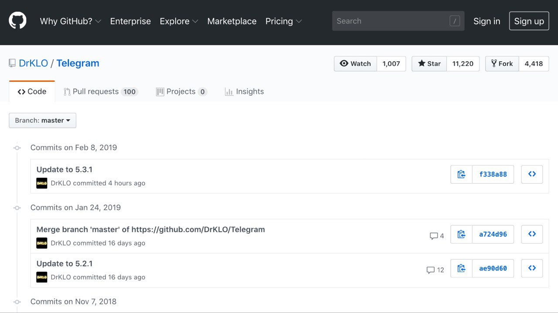The image size is (558, 313).
Task: Copy full SHA for commit a724d96
Action: pyautogui.click(x=461, y=234)
